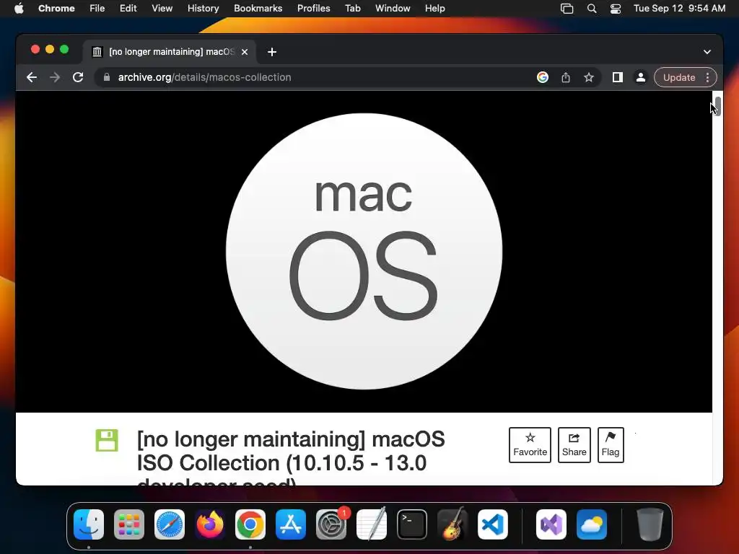Open the Edit menu
The image size is (739, 554).
click(128, 9)
